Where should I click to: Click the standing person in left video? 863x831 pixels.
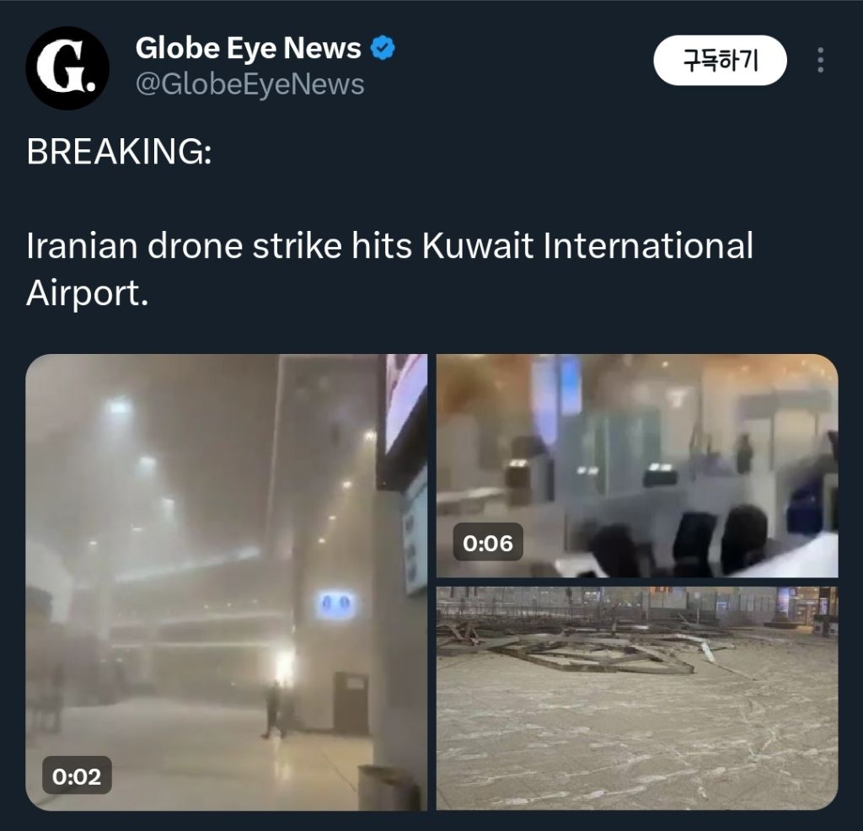(273, 710)
